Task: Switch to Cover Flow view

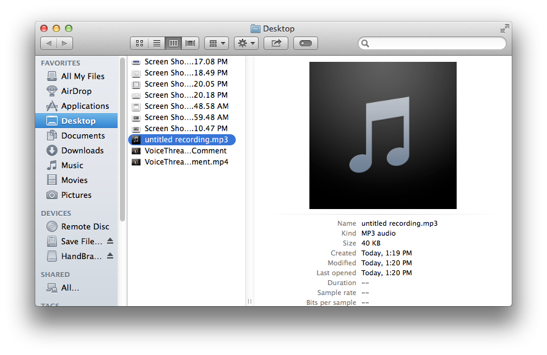Action: point(191,43)
